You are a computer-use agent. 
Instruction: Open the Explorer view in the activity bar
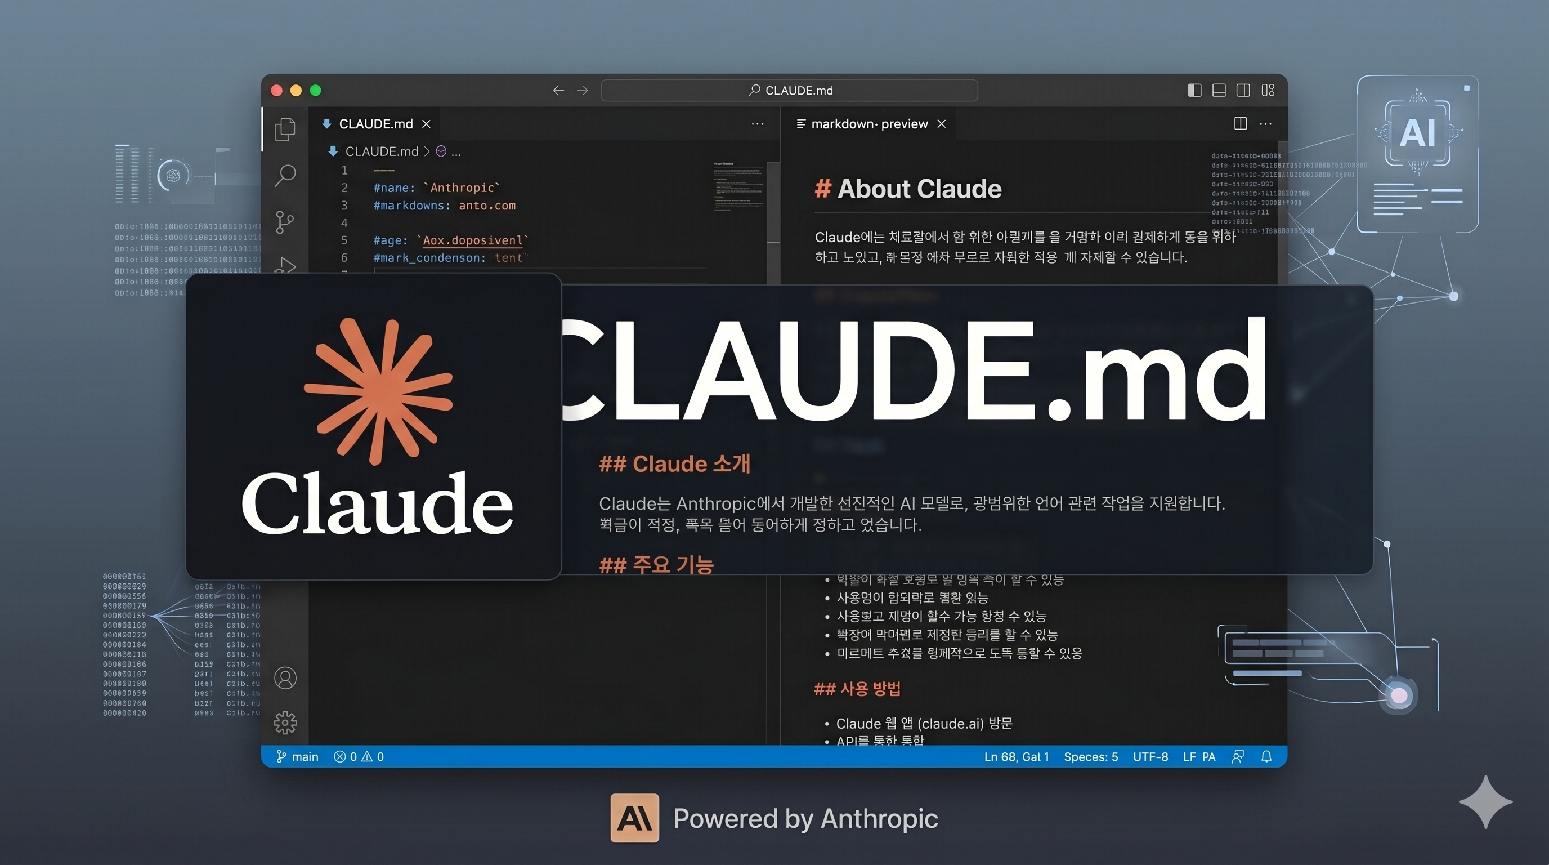click(x=285, y=129)
